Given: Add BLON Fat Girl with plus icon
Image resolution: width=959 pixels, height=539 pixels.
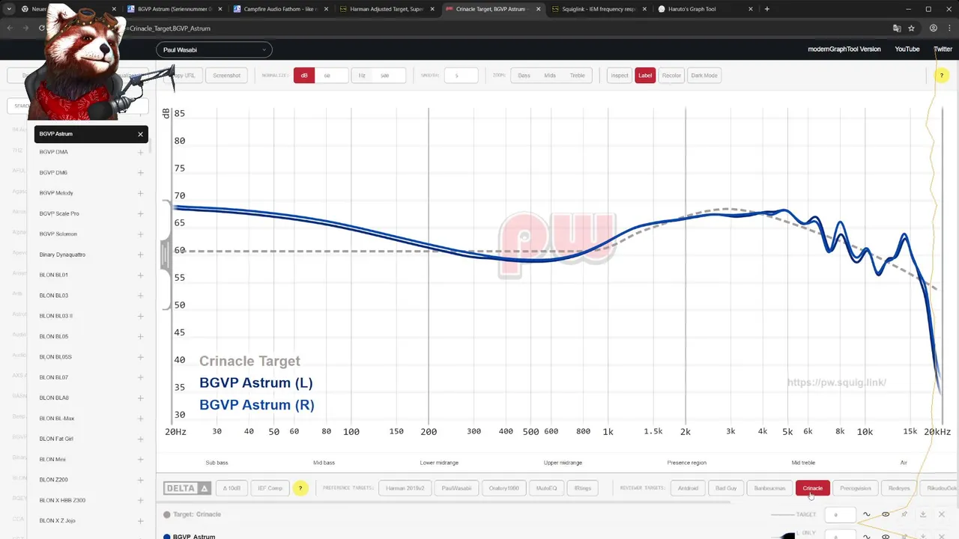Looking at the screenshot, I should (140, 439).
